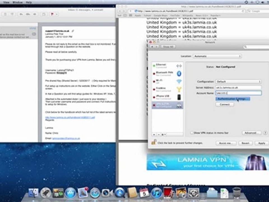Open the Location dropdown set to Automatic
Image resolution: width=269 pixels, height=202 pixels.
coord(217,56)
